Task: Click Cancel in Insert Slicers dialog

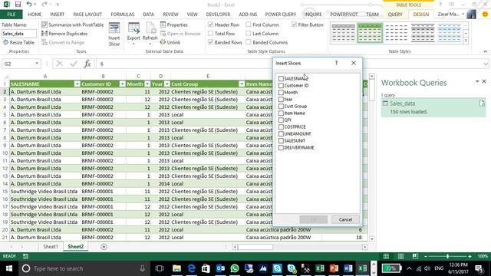Action: click(345, 220)
